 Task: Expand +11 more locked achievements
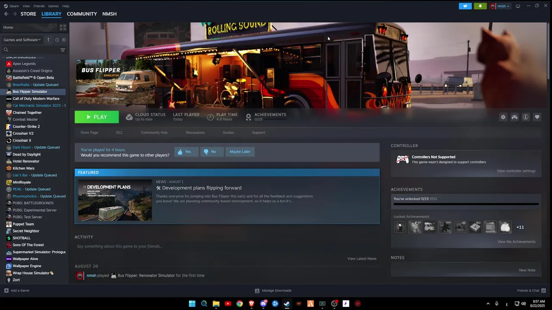pos(520,227)
